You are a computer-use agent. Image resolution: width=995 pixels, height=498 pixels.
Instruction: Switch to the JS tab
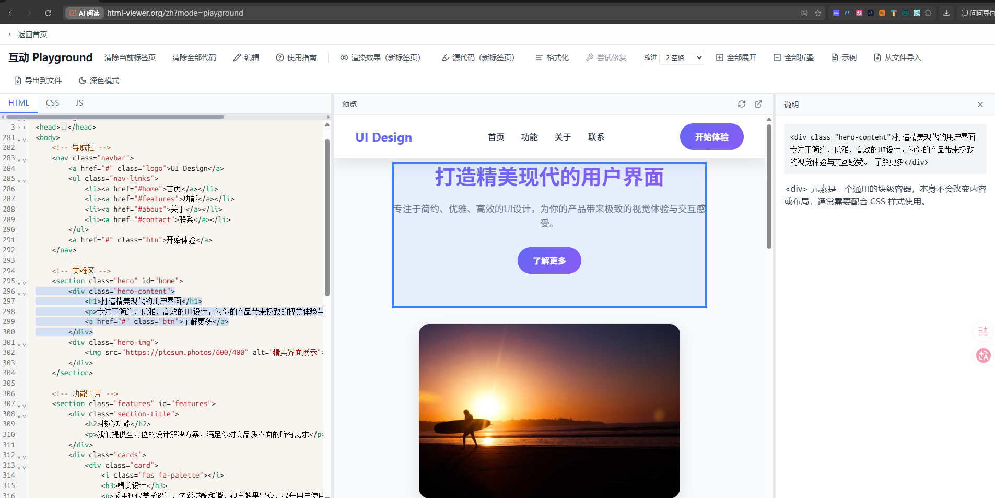79,103
